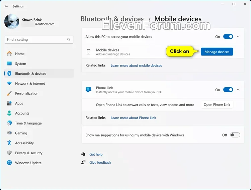Click the Shawn Brink profile avatar
This screenshot has width=251, height=190.
12,22
